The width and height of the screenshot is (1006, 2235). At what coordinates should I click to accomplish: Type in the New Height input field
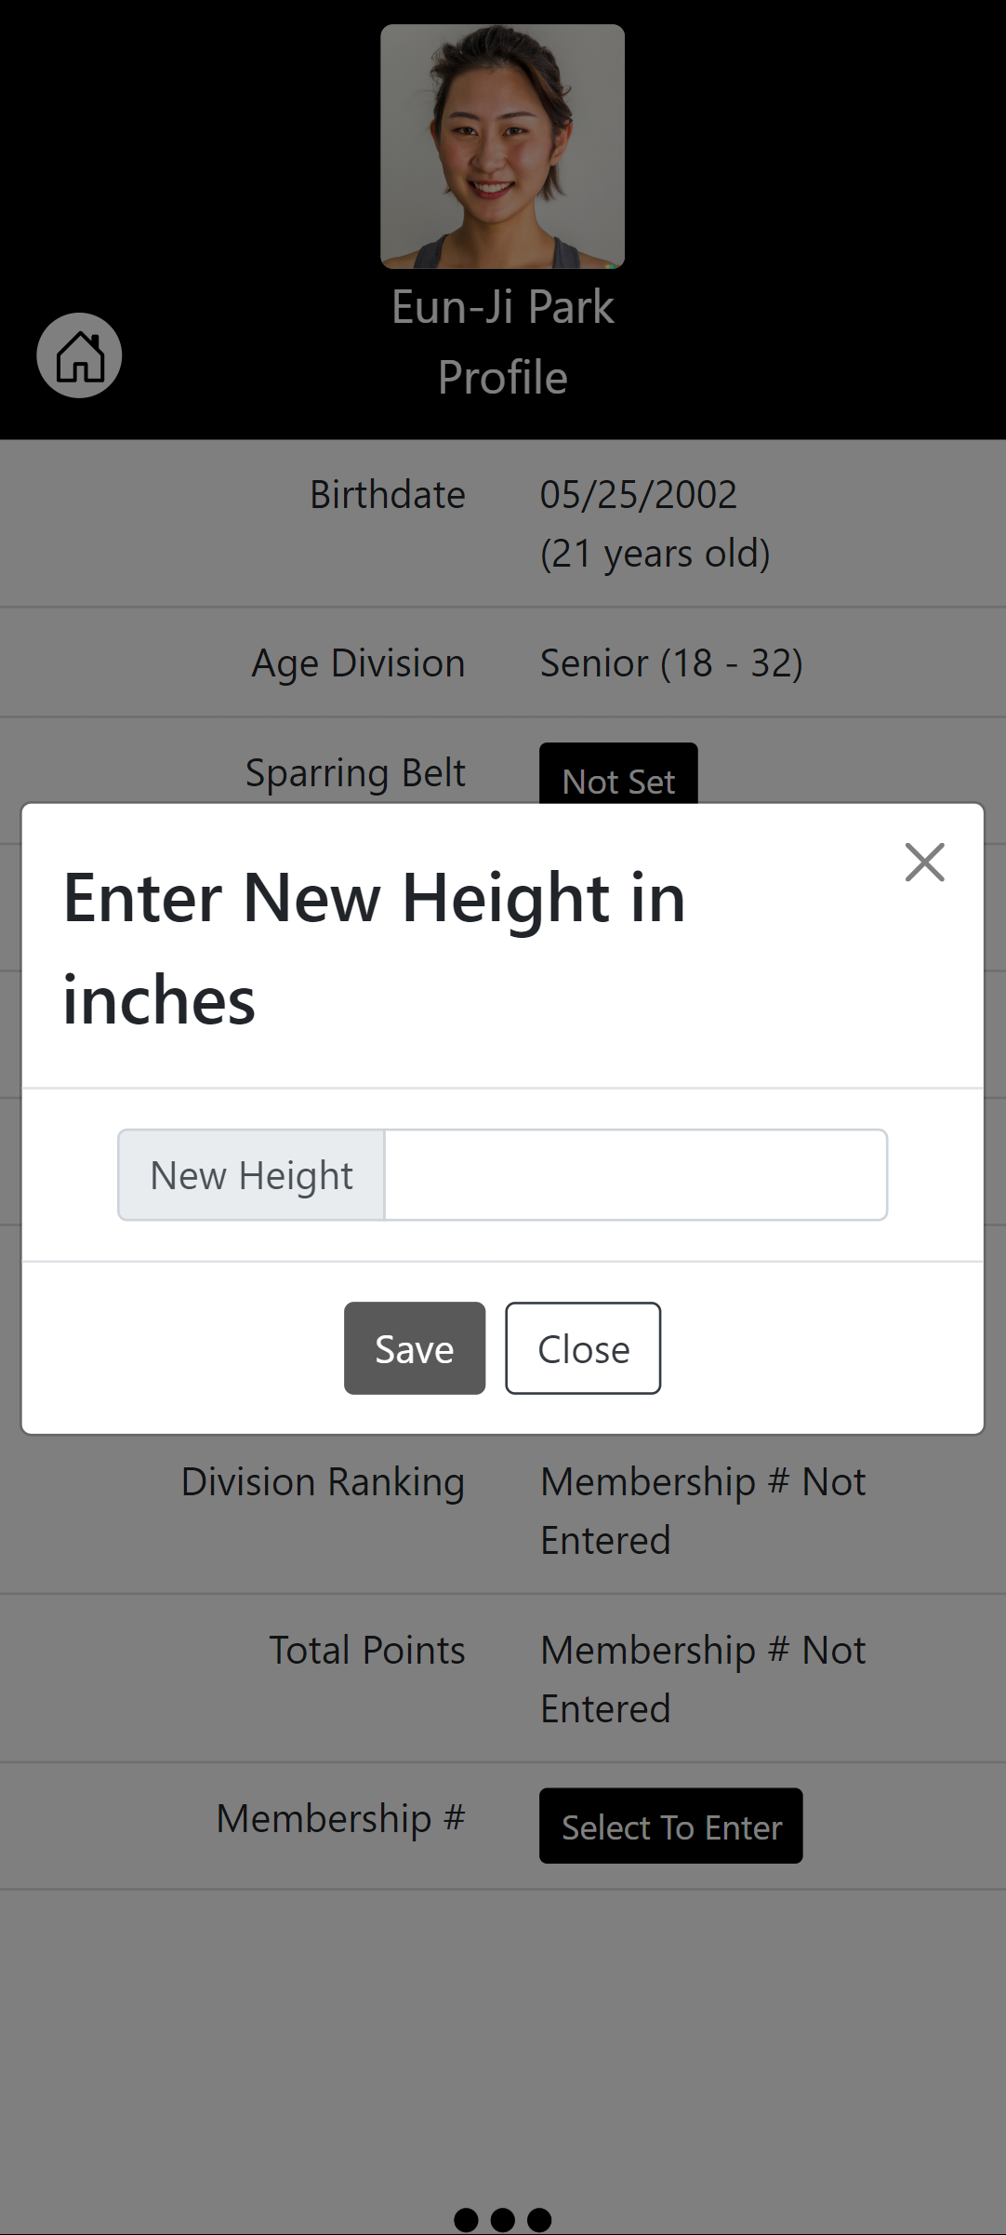click(636, 1174)
